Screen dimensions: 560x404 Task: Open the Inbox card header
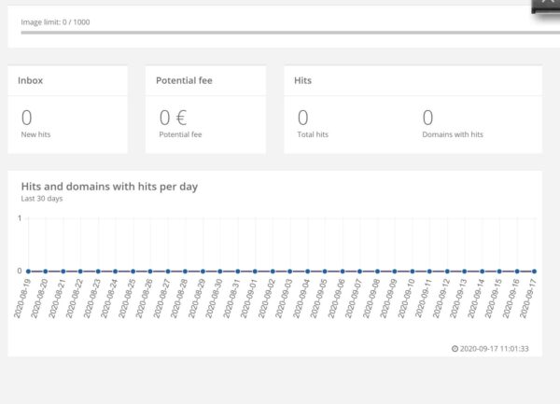(x=31, y=80)
